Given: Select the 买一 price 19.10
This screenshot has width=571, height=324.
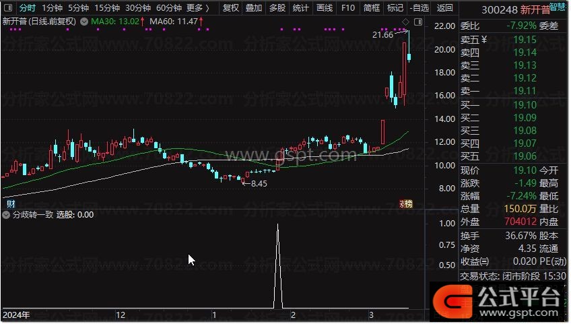Looking at the screenshot, I should [525, 105].
